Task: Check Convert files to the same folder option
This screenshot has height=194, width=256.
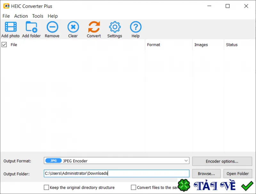Action: pos(133,187)
